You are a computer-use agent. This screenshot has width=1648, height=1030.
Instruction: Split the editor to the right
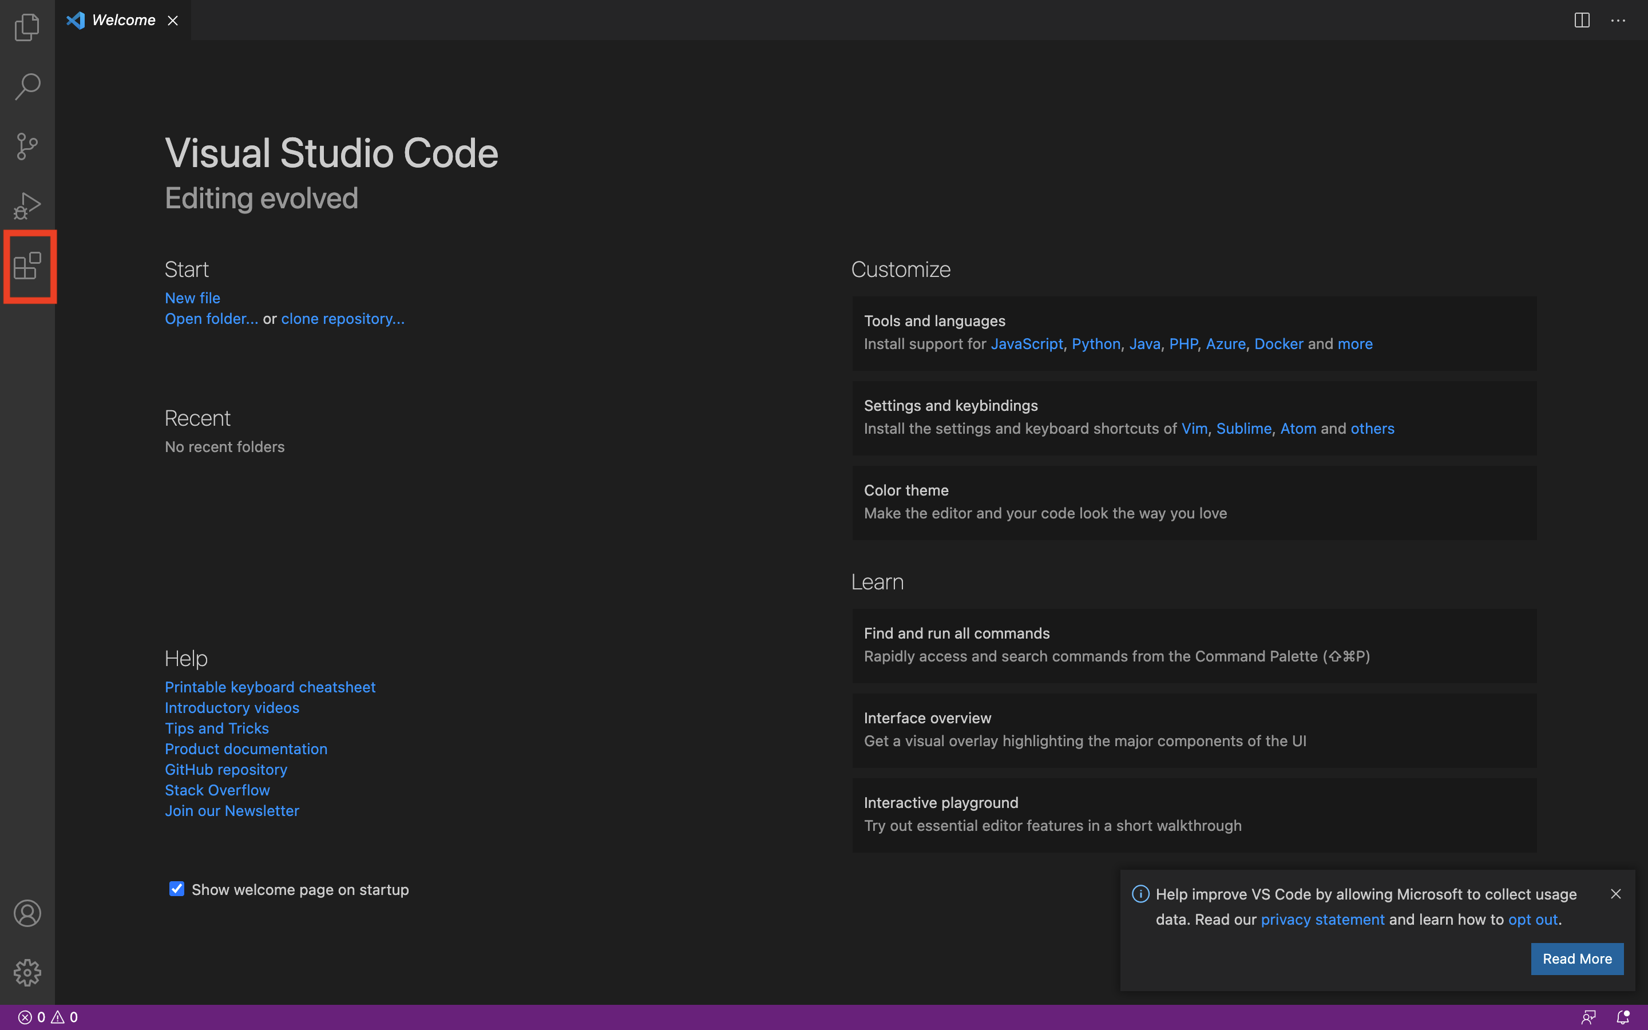[1582, 21]
